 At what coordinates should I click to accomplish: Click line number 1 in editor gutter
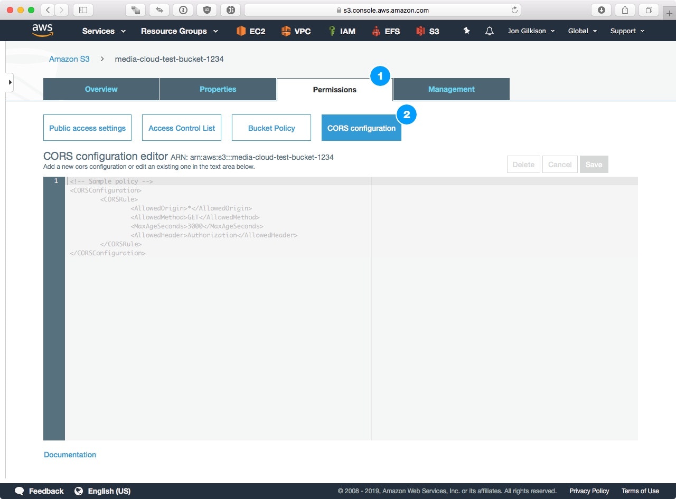[56, 181]
